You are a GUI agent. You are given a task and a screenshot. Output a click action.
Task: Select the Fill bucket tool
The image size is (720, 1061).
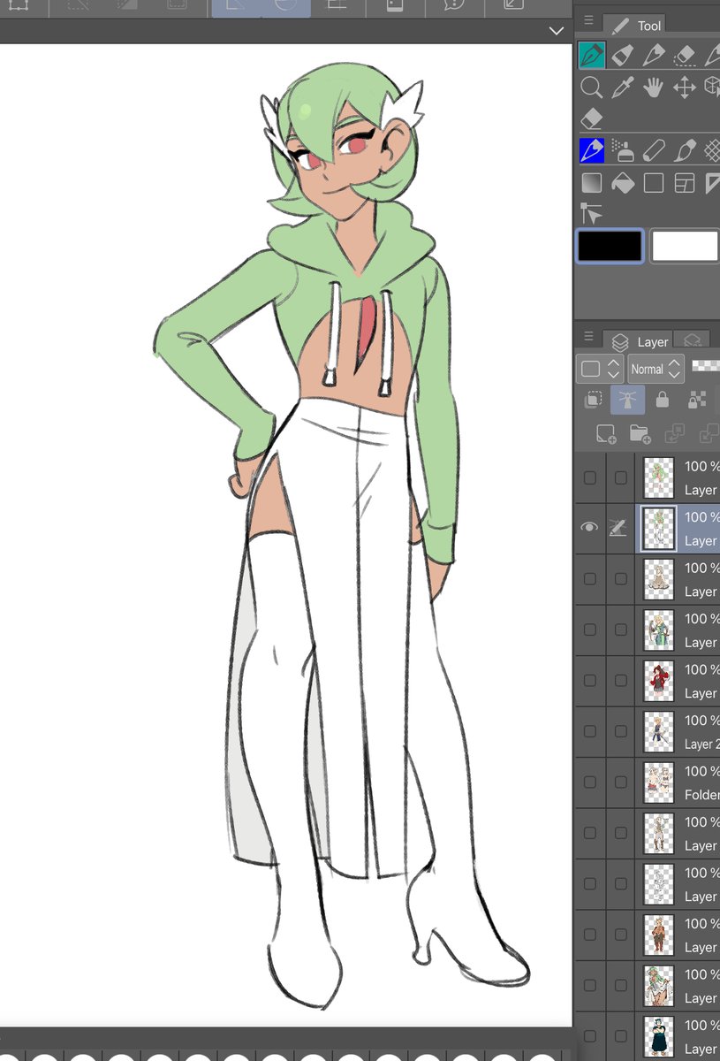point(623,182)
